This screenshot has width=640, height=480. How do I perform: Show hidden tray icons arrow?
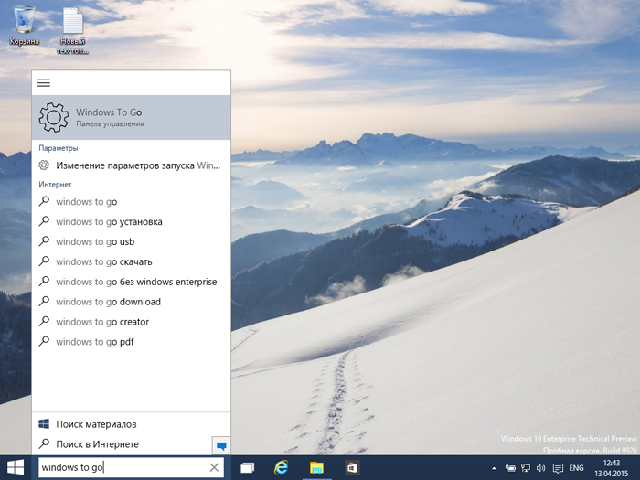coord(494,468)
